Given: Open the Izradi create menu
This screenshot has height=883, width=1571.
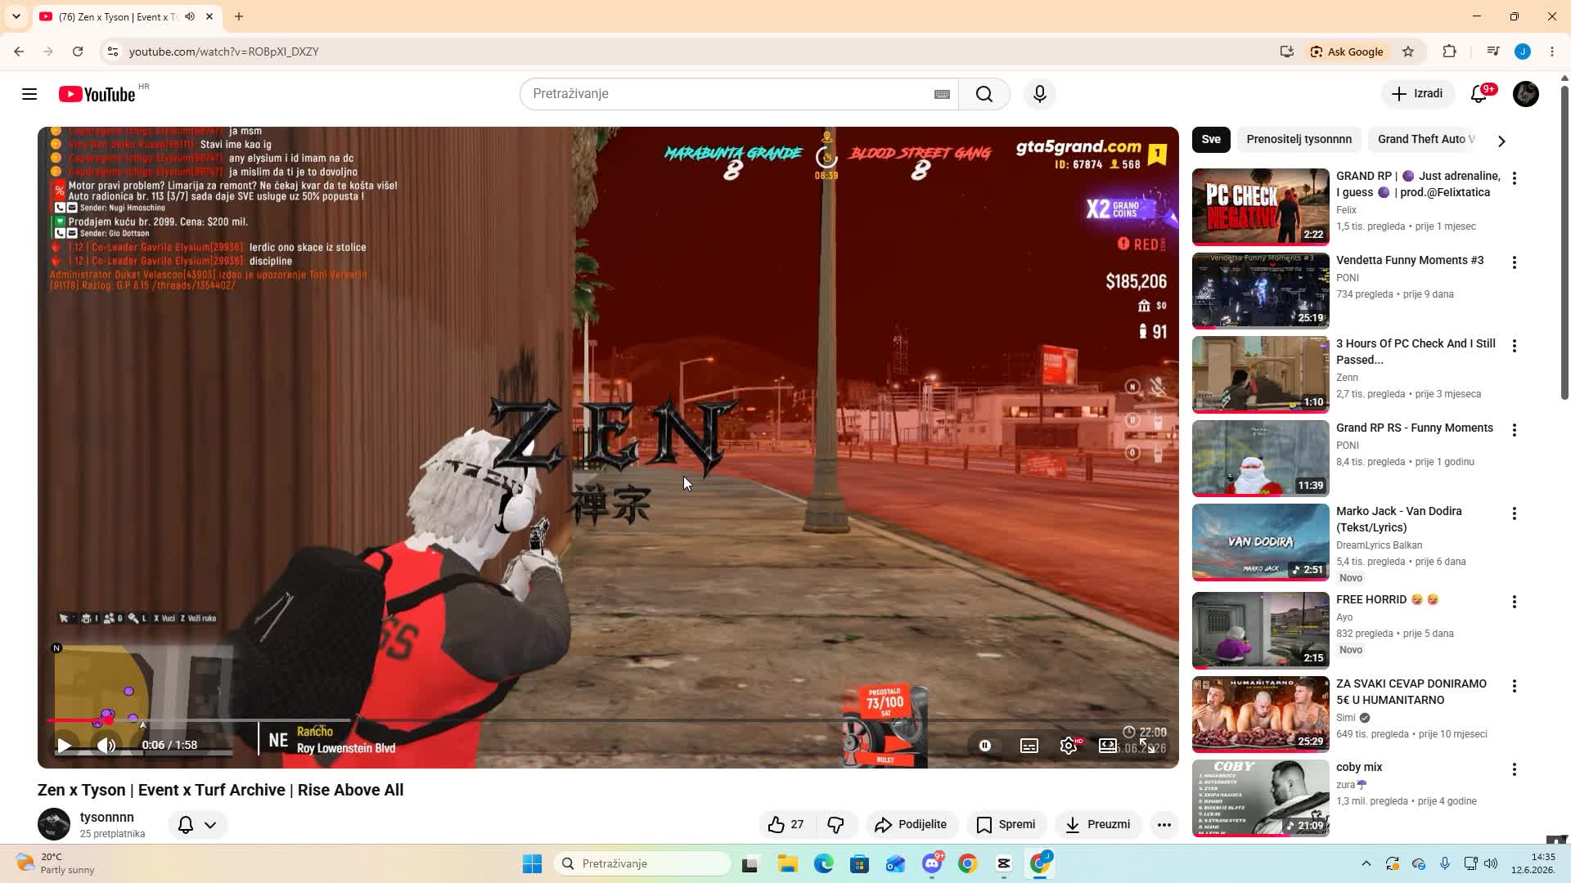Looking at the screenshot, I should 1418,94.
